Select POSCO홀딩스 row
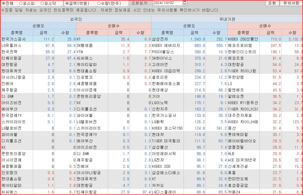 pyautogui.click(x=189, y=52)
